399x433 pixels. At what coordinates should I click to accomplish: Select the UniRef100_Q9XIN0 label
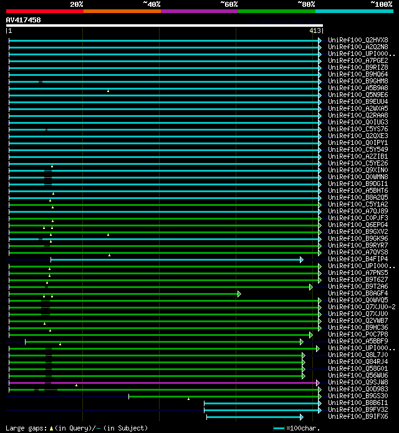tap(358, 170)
